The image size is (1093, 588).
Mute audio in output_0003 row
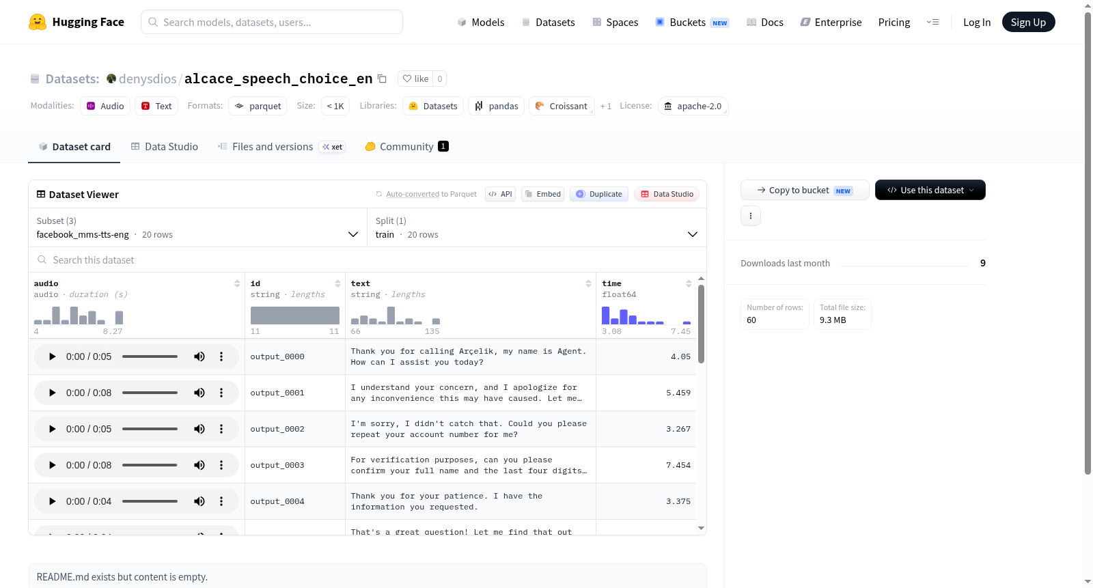pos(199,465)
